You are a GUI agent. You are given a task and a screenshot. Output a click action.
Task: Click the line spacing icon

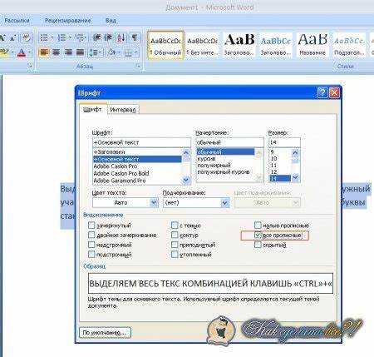click(93, 52)
